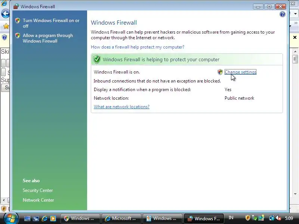Close the Windows Firewall window
The height and width of the screenshot is (224, 299).
(280, 7)
